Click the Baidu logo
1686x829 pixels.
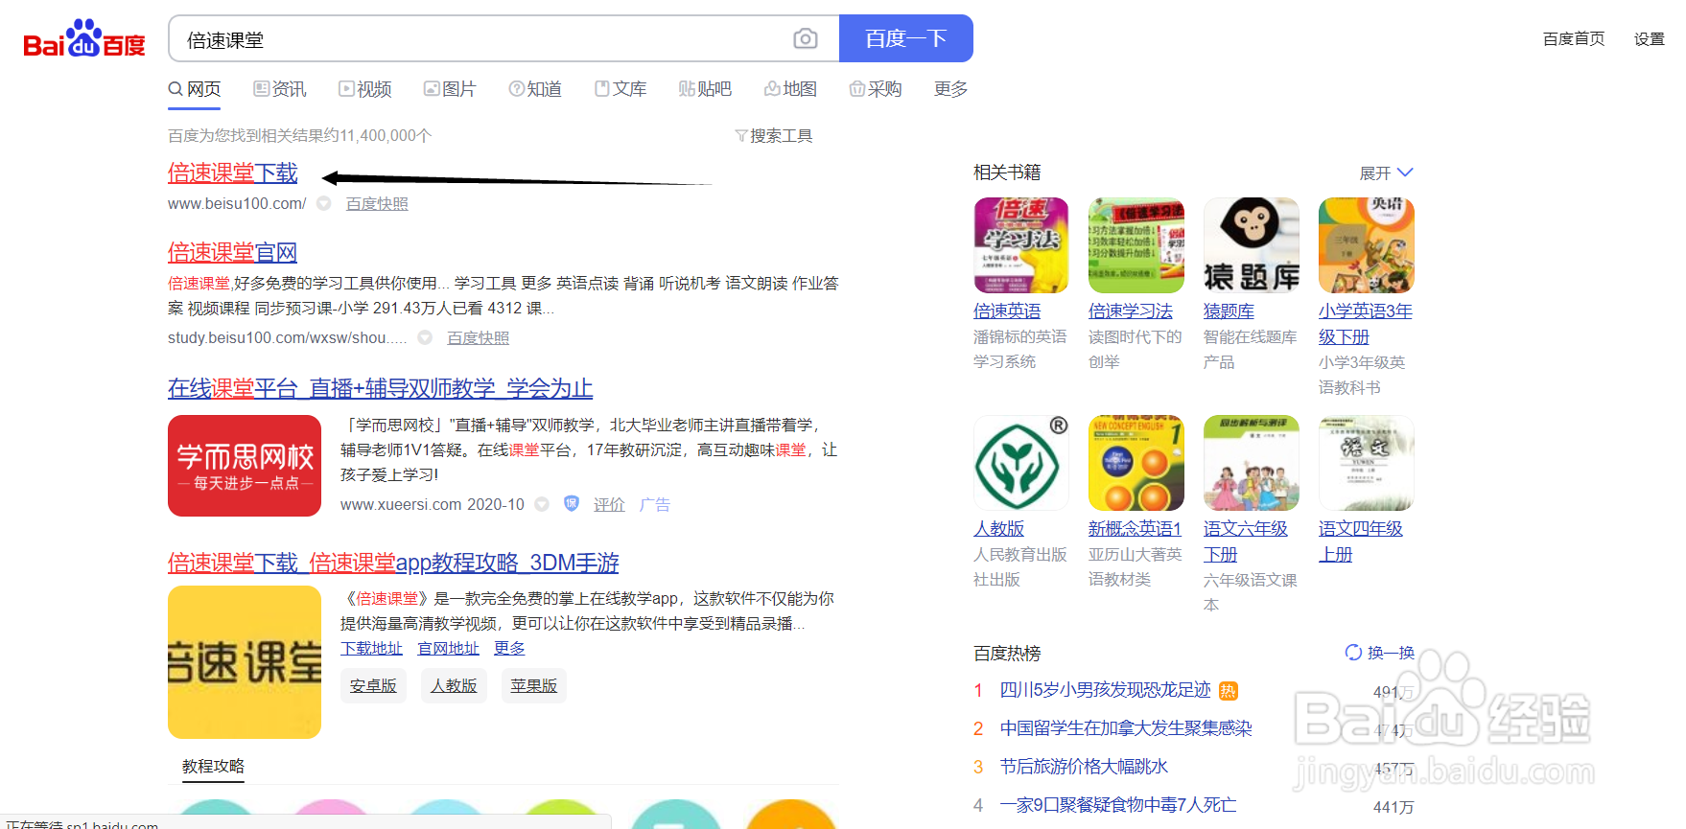[84, 38]
